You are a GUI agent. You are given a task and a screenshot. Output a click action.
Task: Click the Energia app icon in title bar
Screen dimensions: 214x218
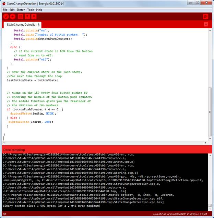point(4,4)
